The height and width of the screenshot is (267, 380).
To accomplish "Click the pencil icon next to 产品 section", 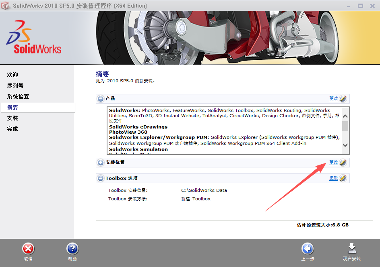I will (x=343, y=98).
